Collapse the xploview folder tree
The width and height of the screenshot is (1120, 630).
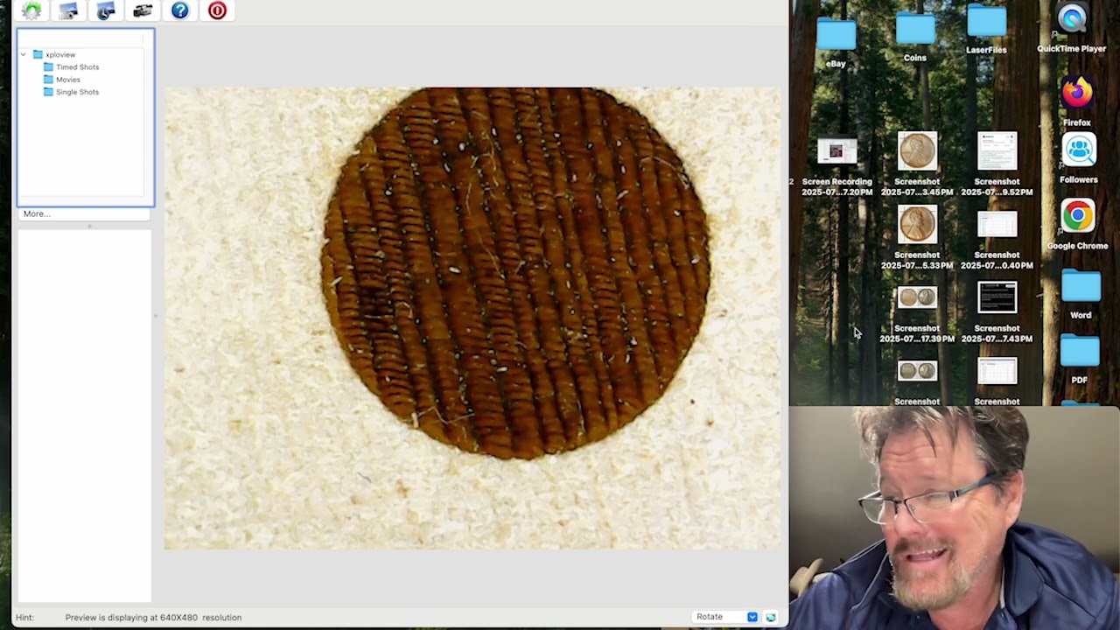point(24,54)
